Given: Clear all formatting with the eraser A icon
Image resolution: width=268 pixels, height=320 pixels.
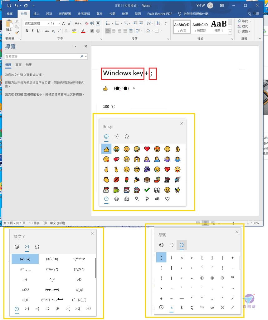Looking at the screenshot, I should [87, 23].
